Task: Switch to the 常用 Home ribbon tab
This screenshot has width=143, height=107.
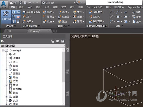Action: (13, 7)
